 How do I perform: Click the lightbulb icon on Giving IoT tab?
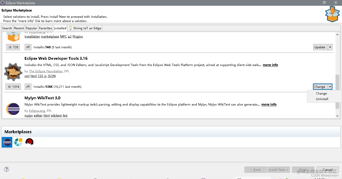coord(71,28)
